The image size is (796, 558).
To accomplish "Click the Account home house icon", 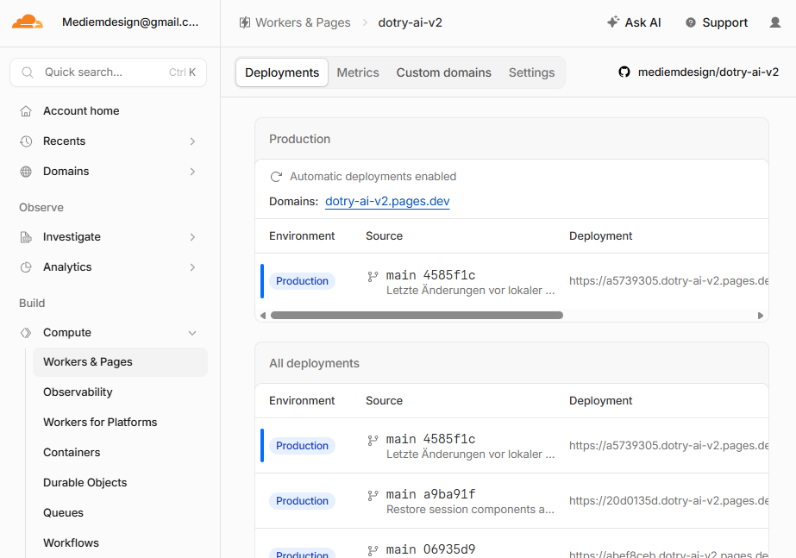I will click(x=26, y=111).
